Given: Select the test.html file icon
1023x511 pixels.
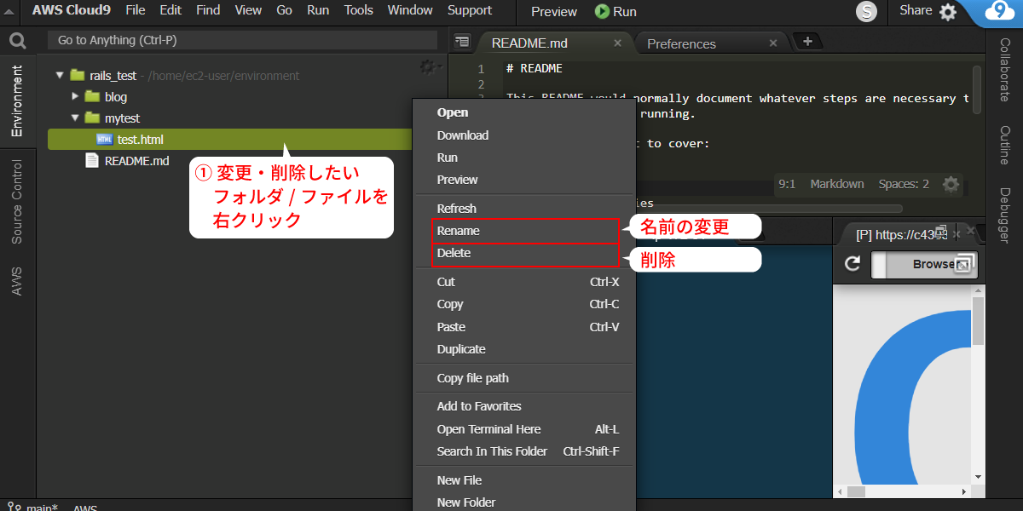Looking at the screenshot, I should click(105, 140).
